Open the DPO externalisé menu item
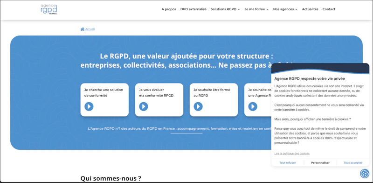The height and width of the screenshot is (183, 373). [193, 9]
